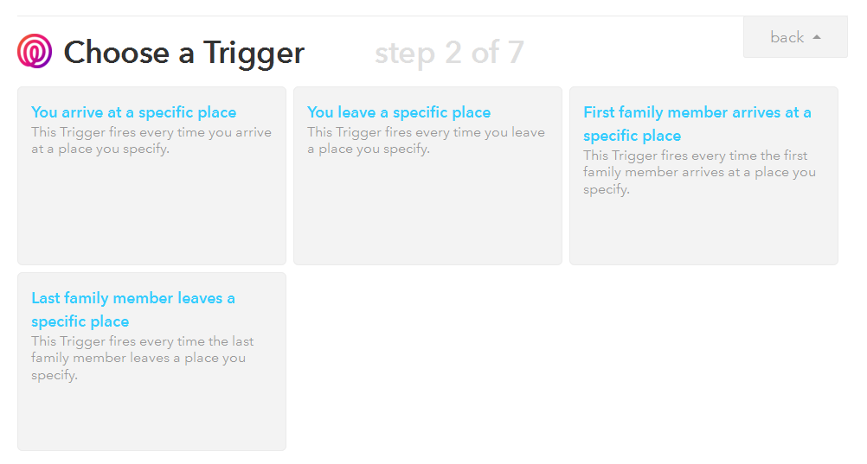Click empty space right of the "Last family member" card
Screen dimensions: 867x464
[x=562, y=361]
